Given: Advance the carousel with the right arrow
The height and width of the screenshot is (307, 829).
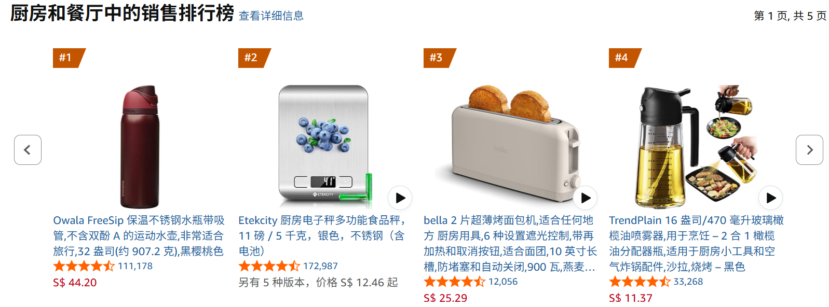Looking at the screenshot, I should pos(809,150).
